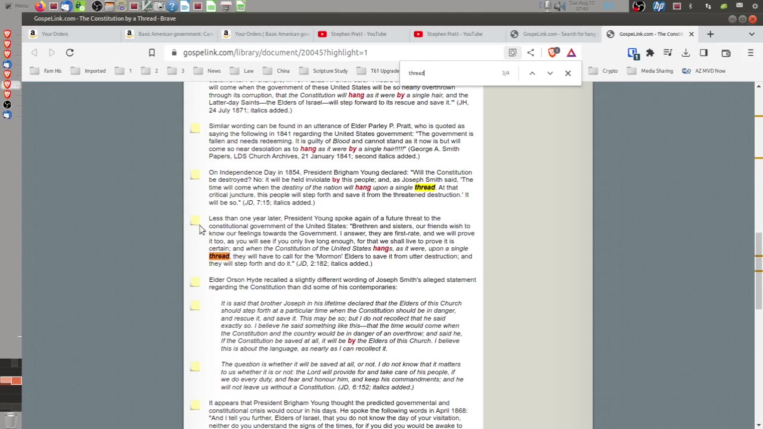Go forward to the next page

pyautogui.click(x=52, y=52)
